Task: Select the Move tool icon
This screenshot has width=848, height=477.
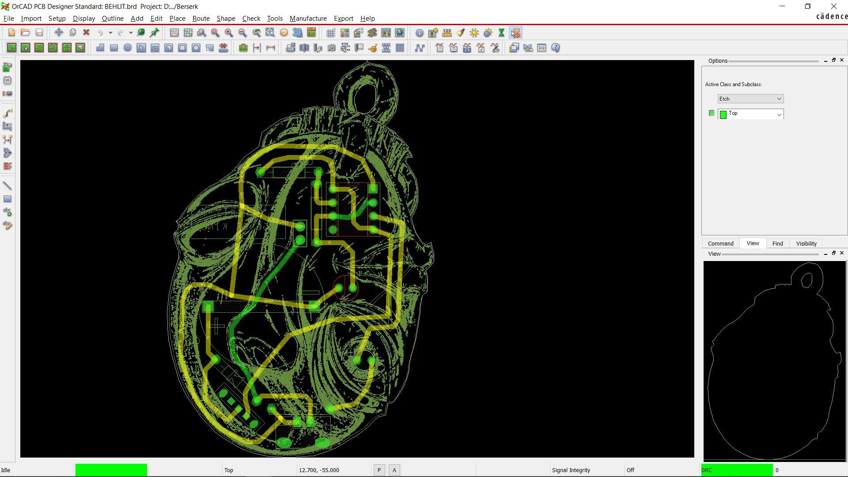Action: coord(59,33)
